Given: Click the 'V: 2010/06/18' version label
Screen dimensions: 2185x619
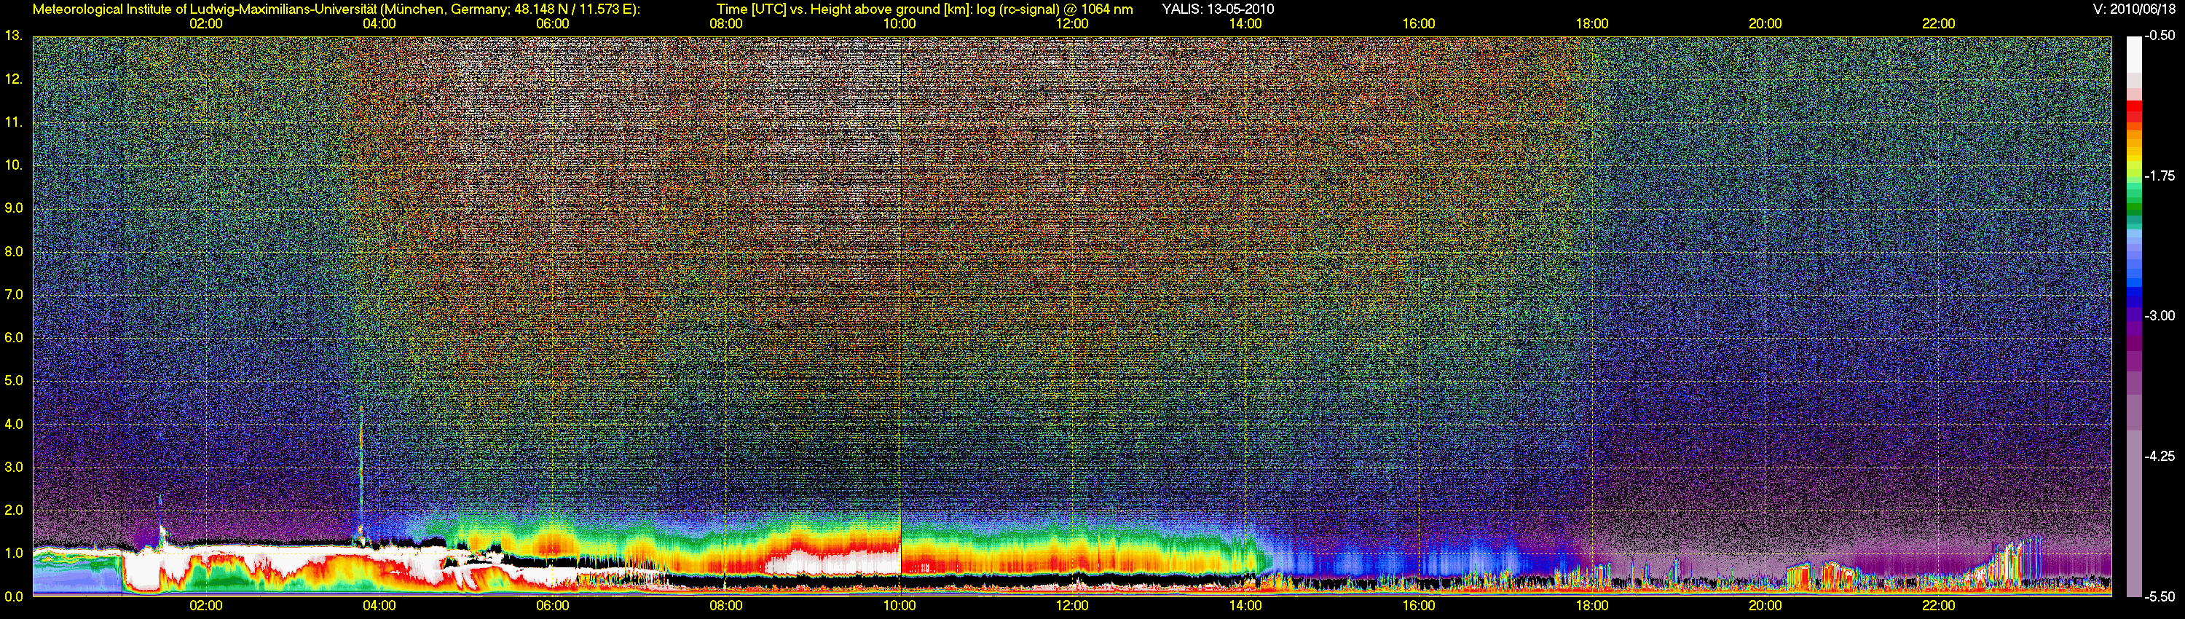Looking at the screenshot, I should click(x=2133, y=9).
